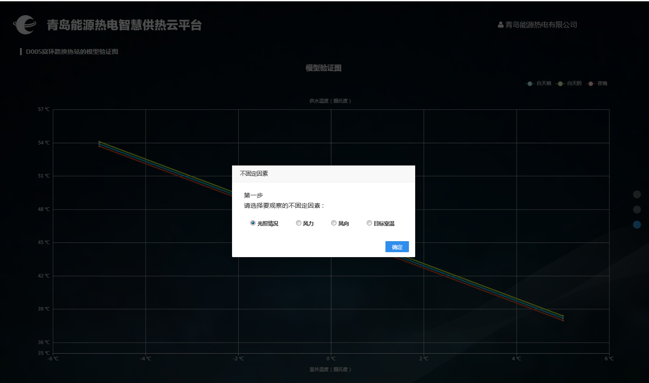Viewport: 649px width, 383px height.
Task: Select the 光照情况 radio option
Action: [253, 223]
